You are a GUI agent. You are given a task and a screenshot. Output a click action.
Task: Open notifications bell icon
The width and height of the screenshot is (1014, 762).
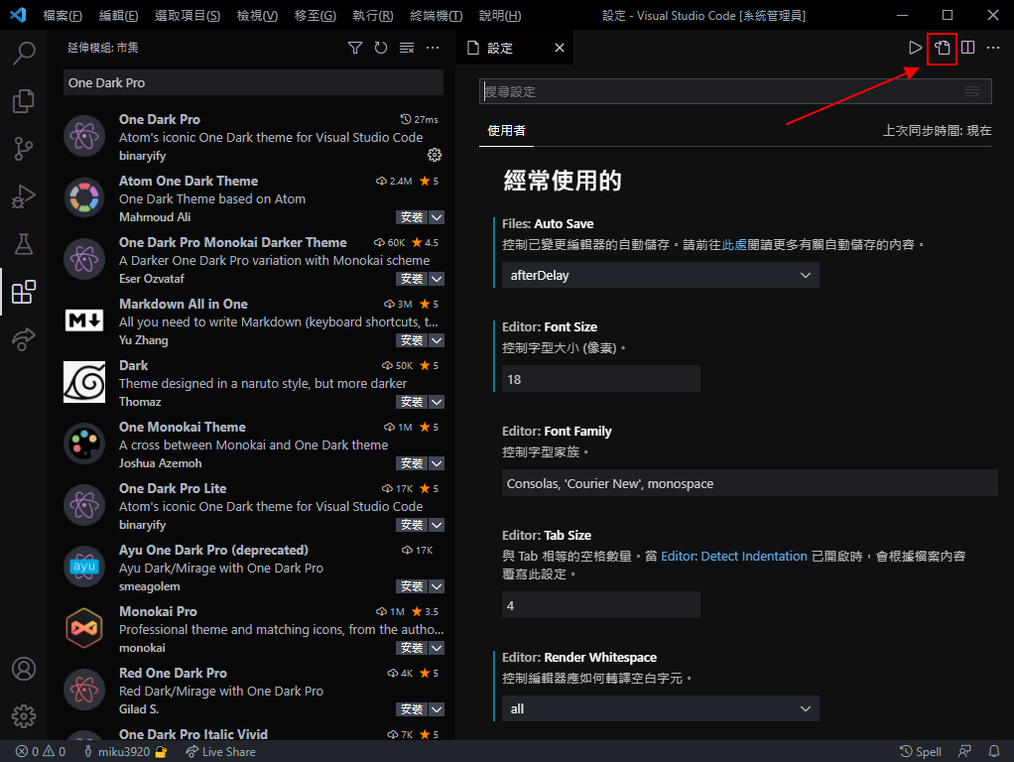[994, 752]
